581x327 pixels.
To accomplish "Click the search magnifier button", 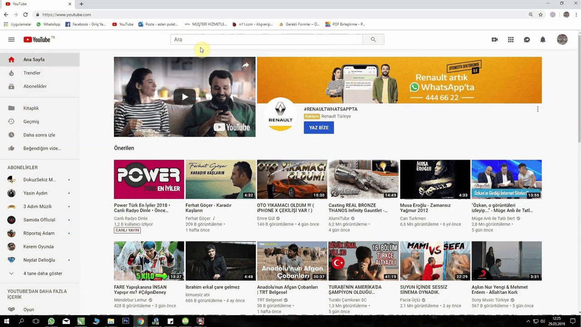I will 373,40.
